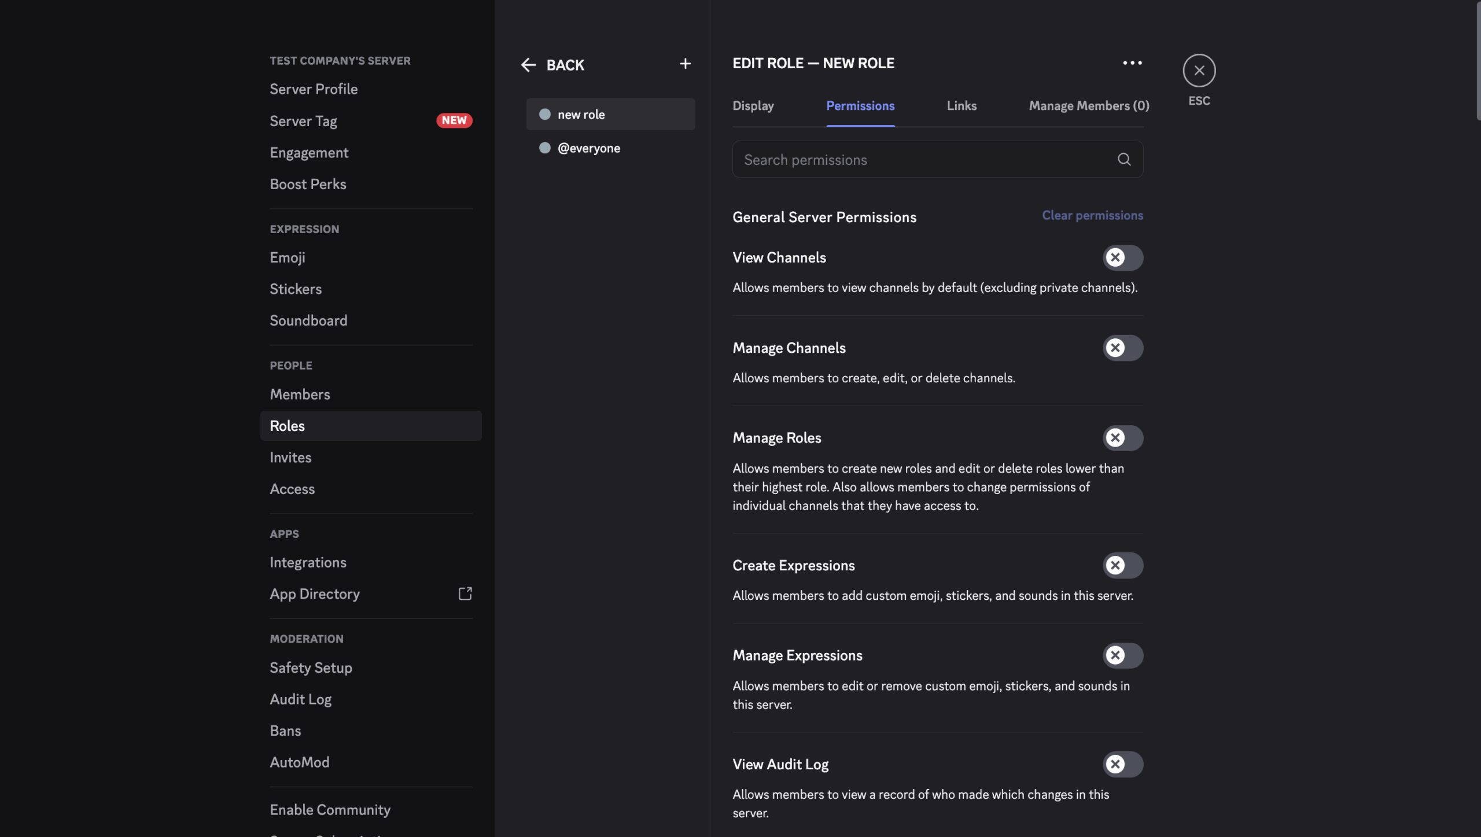Open the three-dot role options menu
The height and width of the screenshot is (837, 1481).
[1132, 62]
